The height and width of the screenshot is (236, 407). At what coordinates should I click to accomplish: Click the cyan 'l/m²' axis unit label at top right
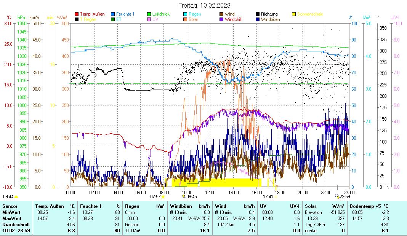(x=367, y=18)
